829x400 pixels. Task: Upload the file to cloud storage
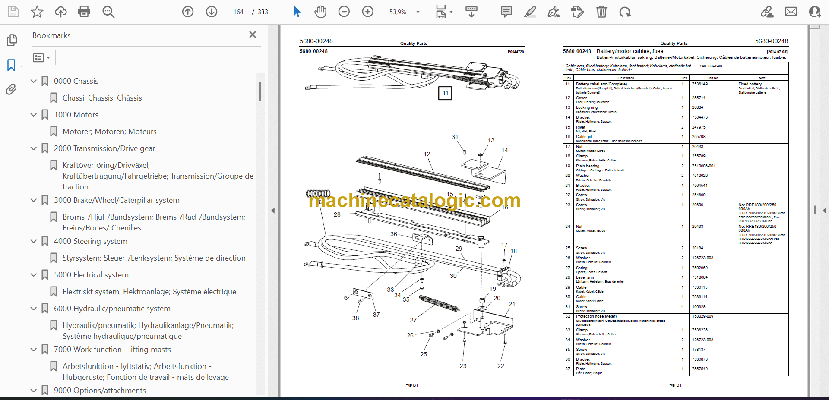61,12
